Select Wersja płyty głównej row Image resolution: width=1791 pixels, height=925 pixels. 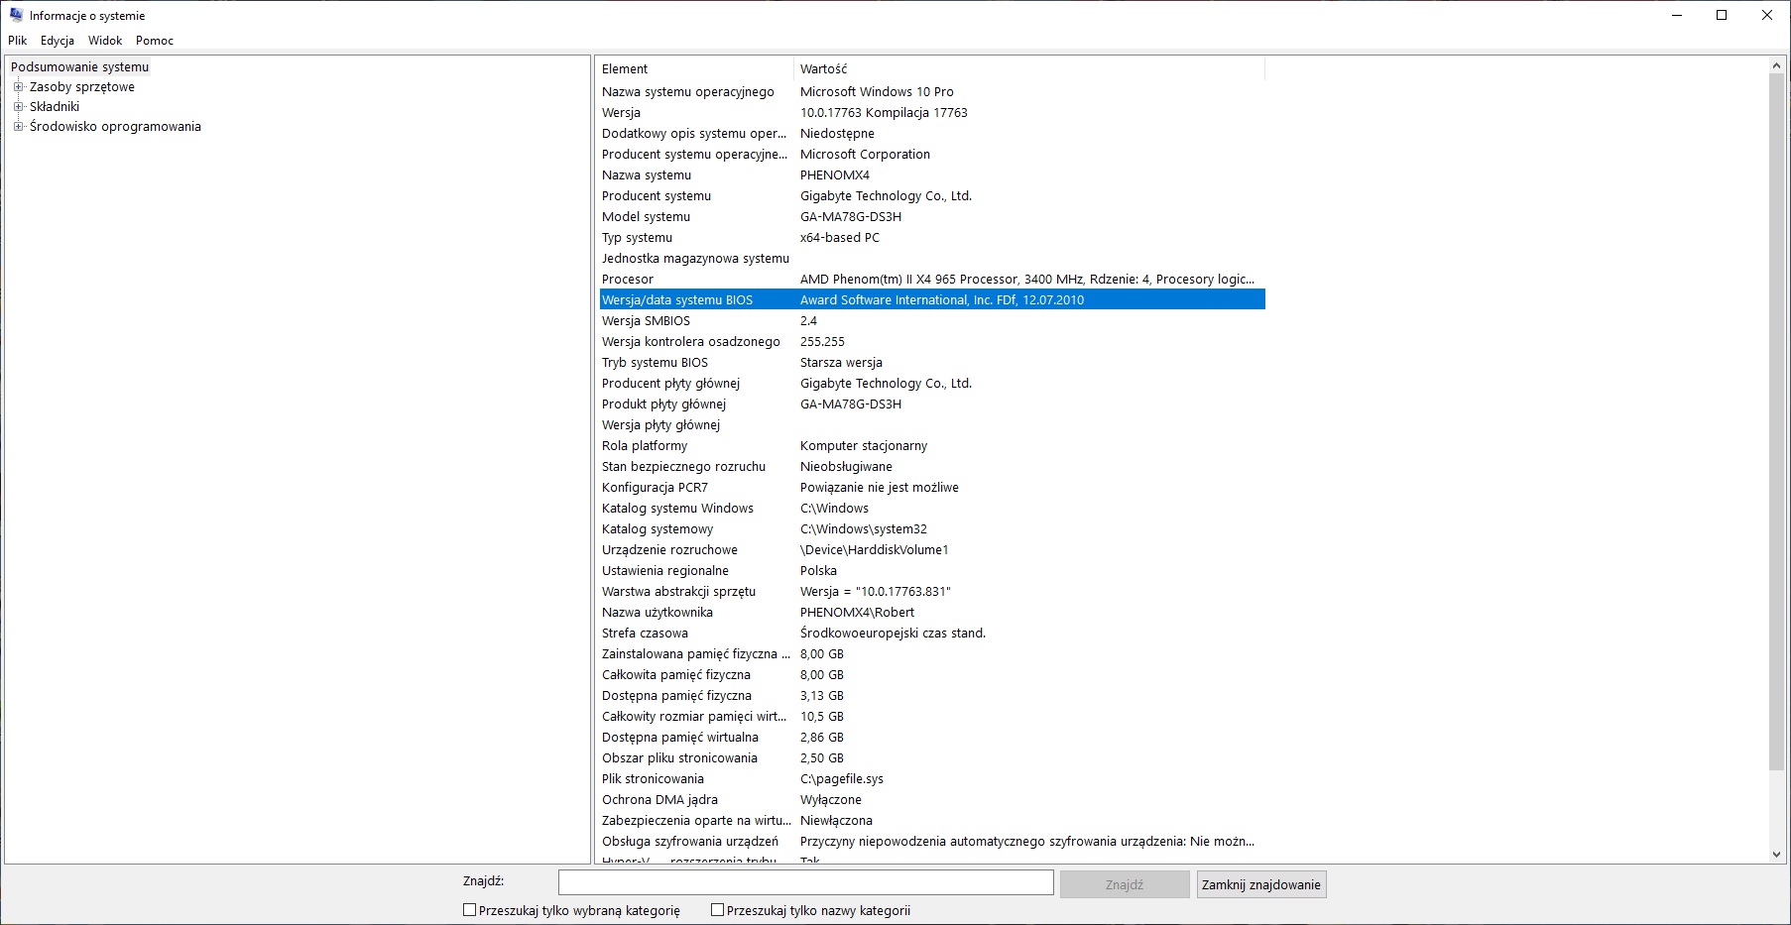coord(932,425)
